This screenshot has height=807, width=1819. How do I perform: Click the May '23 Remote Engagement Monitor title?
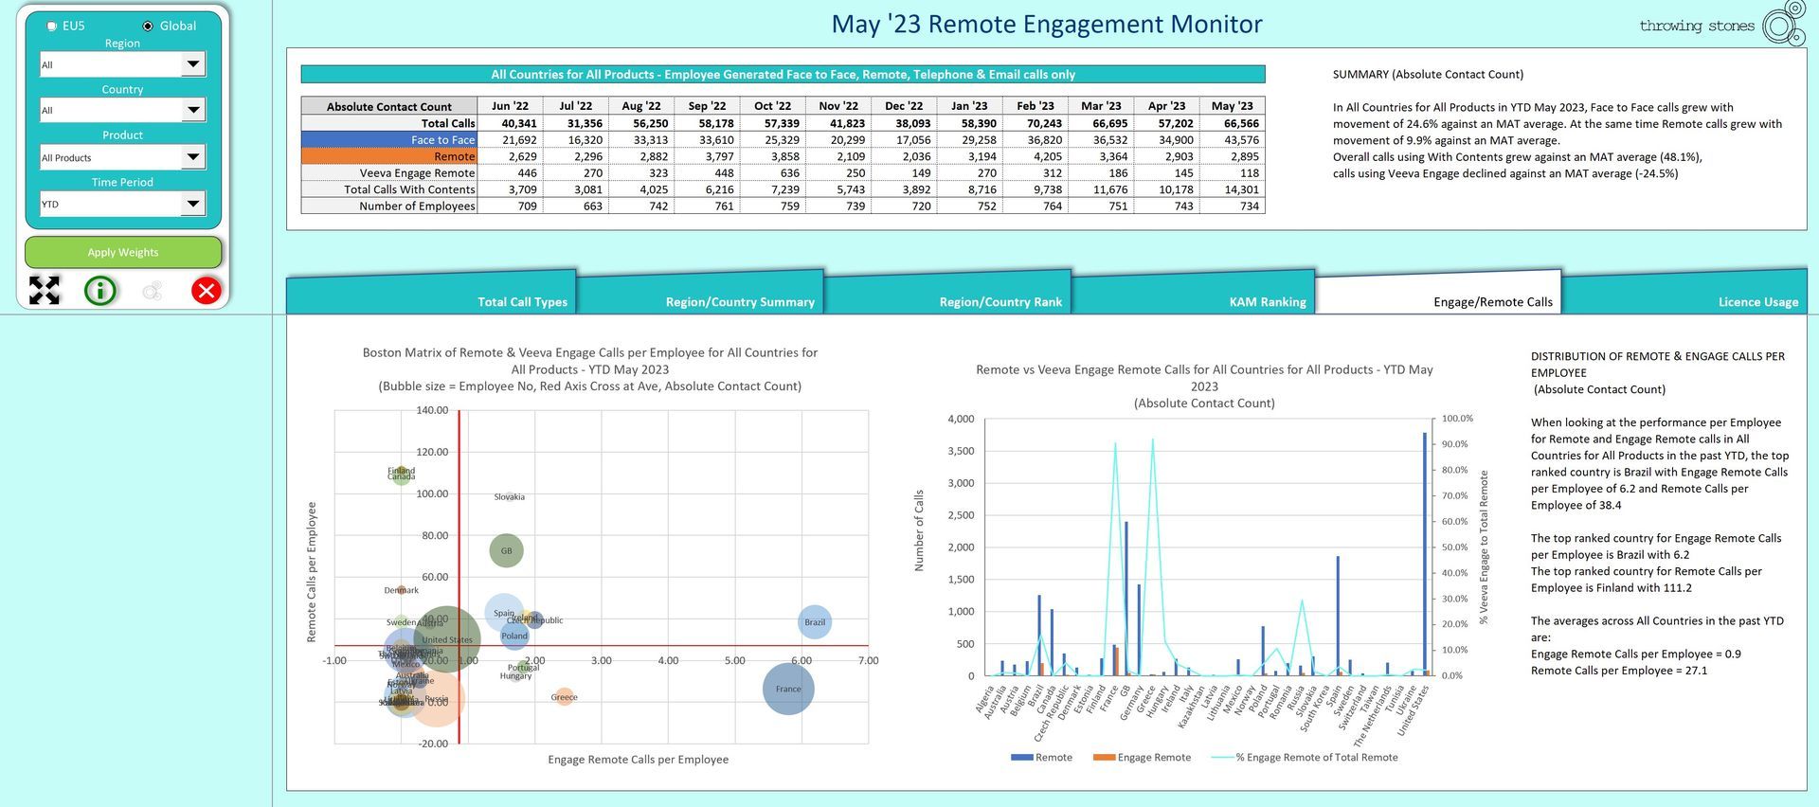point(1047,25)
